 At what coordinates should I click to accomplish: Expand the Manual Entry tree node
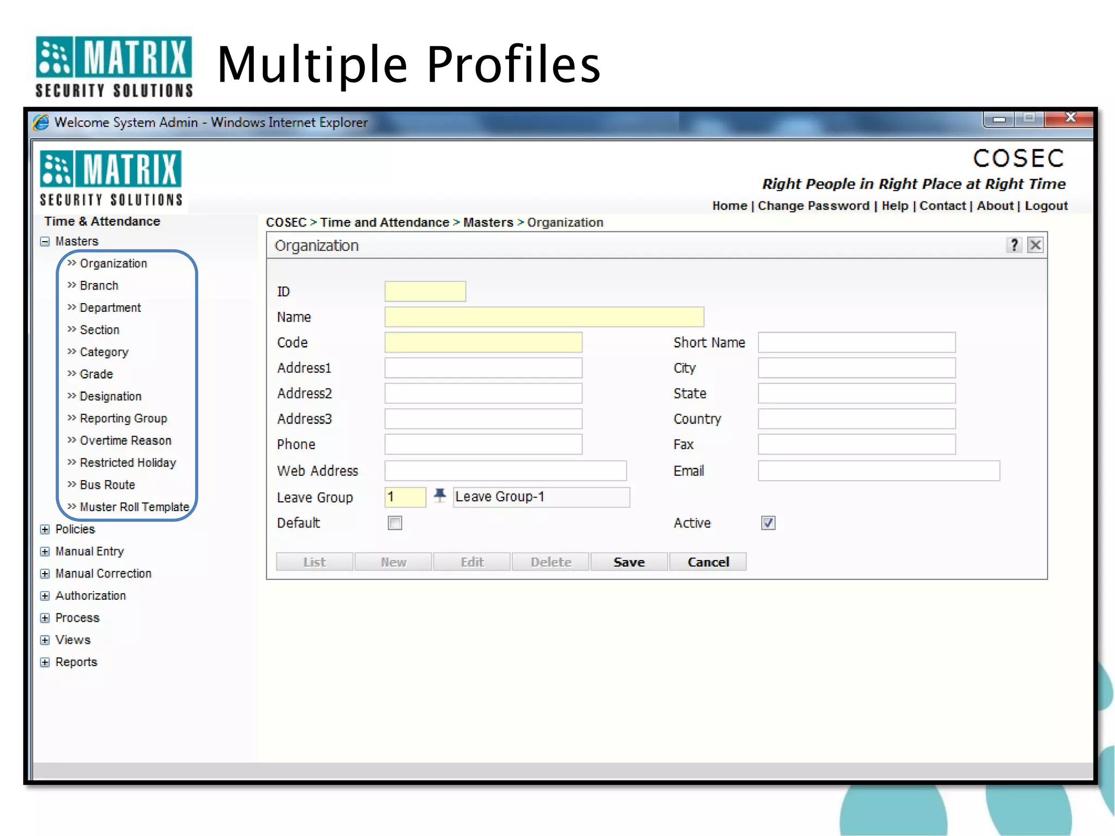pyautogui.click(x=45, y=551)
